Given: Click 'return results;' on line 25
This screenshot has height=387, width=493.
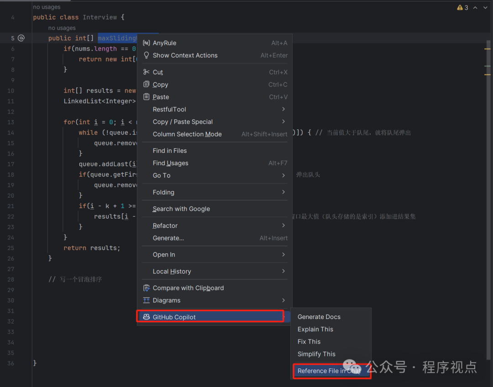Looking at the screenshot, I should (x=92, y=248).
